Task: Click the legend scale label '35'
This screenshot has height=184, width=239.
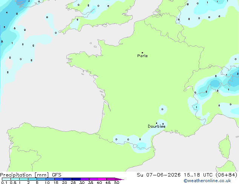Action: point(91,182)
